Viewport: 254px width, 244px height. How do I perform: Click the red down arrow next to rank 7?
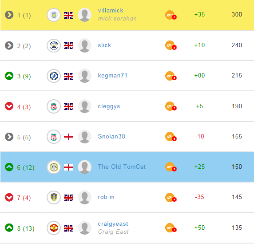coord(9,197)
